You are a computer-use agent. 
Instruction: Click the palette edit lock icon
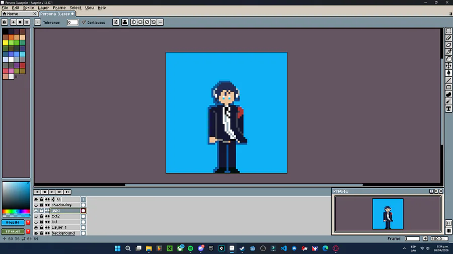point(5,22)
